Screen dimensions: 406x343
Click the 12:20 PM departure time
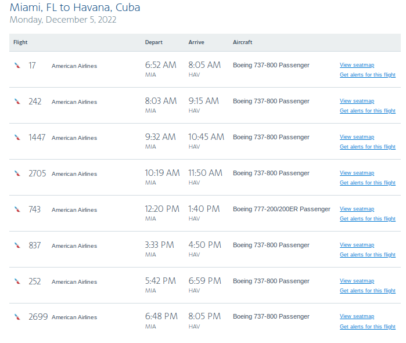coord(162,209)
